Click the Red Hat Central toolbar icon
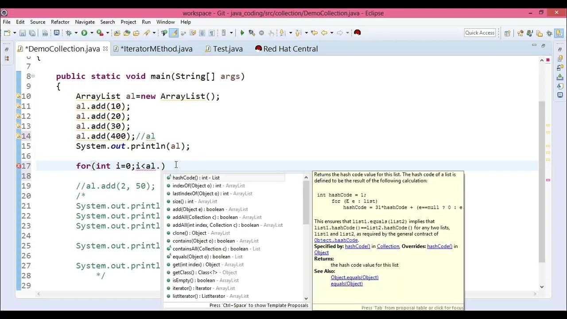 tap(357, 33)
